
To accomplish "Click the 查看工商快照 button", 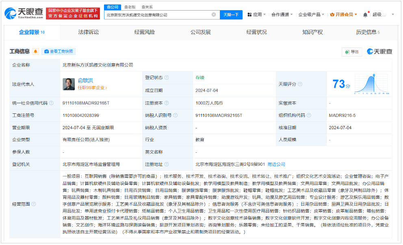I will [x=58, y=52].
